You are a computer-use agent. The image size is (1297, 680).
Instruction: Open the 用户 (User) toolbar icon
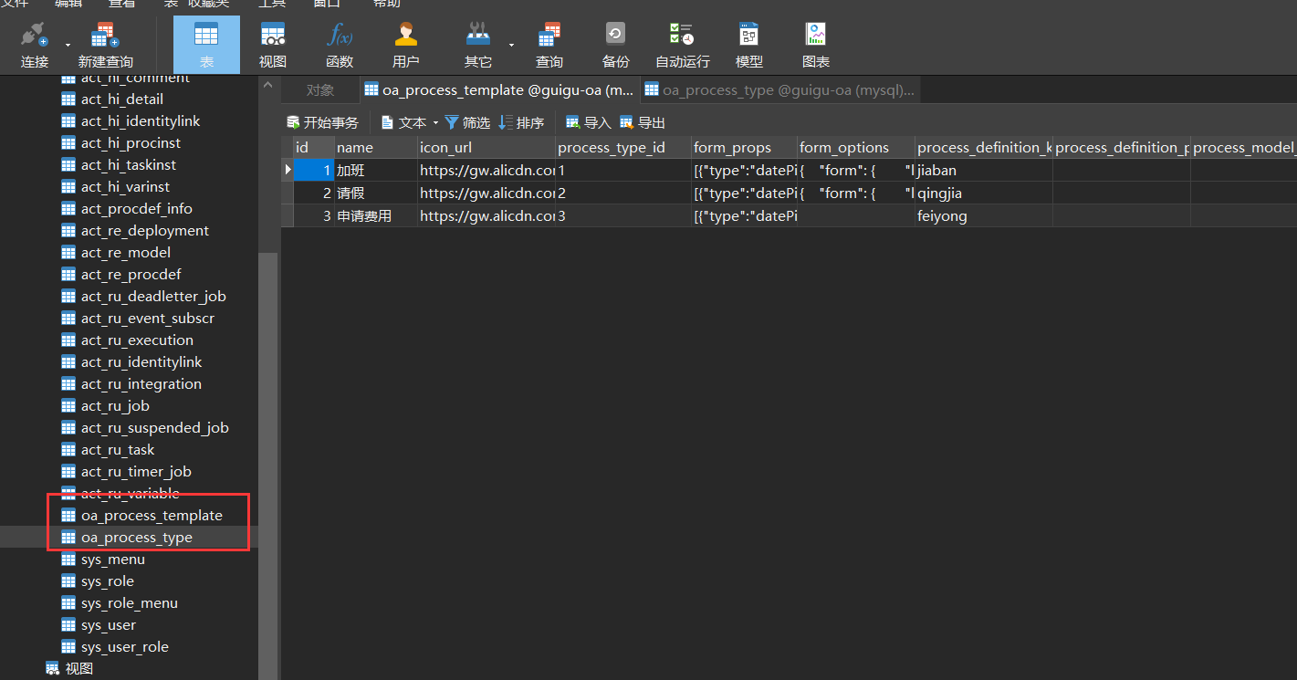coord(406,44)
